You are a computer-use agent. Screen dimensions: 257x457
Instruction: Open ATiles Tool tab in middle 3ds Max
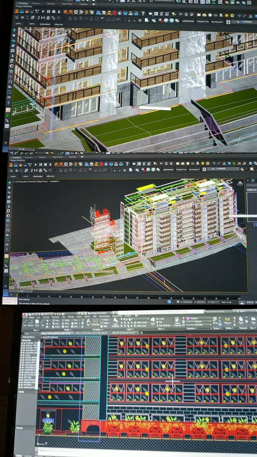click(x=50, y=176)
